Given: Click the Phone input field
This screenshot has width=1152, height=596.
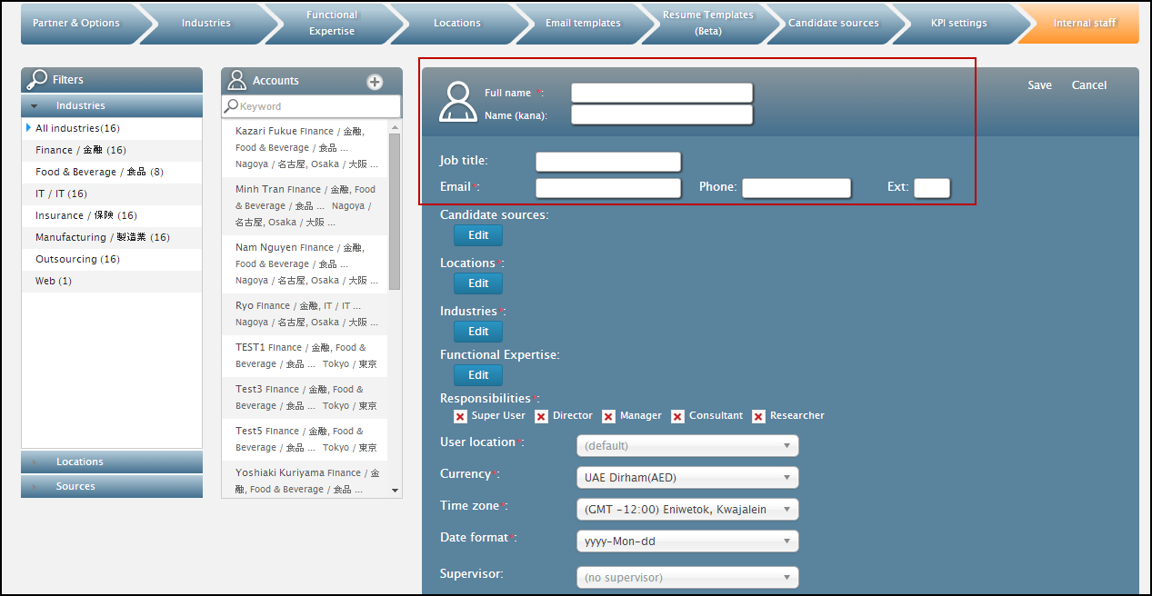Looking at the screenshot, I should click(x=796, y=188).
